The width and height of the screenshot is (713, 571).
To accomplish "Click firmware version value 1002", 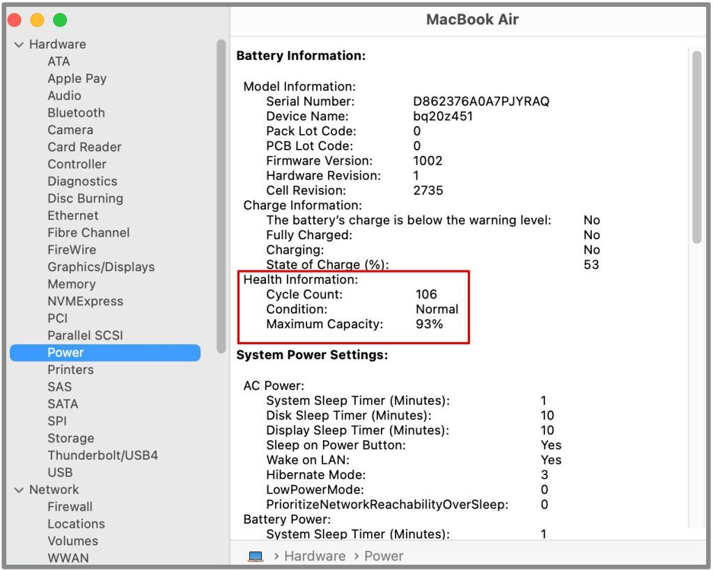I will (x=428, y=161).
